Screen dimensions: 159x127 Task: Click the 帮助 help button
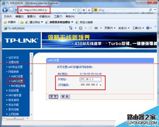pos(65,97)
